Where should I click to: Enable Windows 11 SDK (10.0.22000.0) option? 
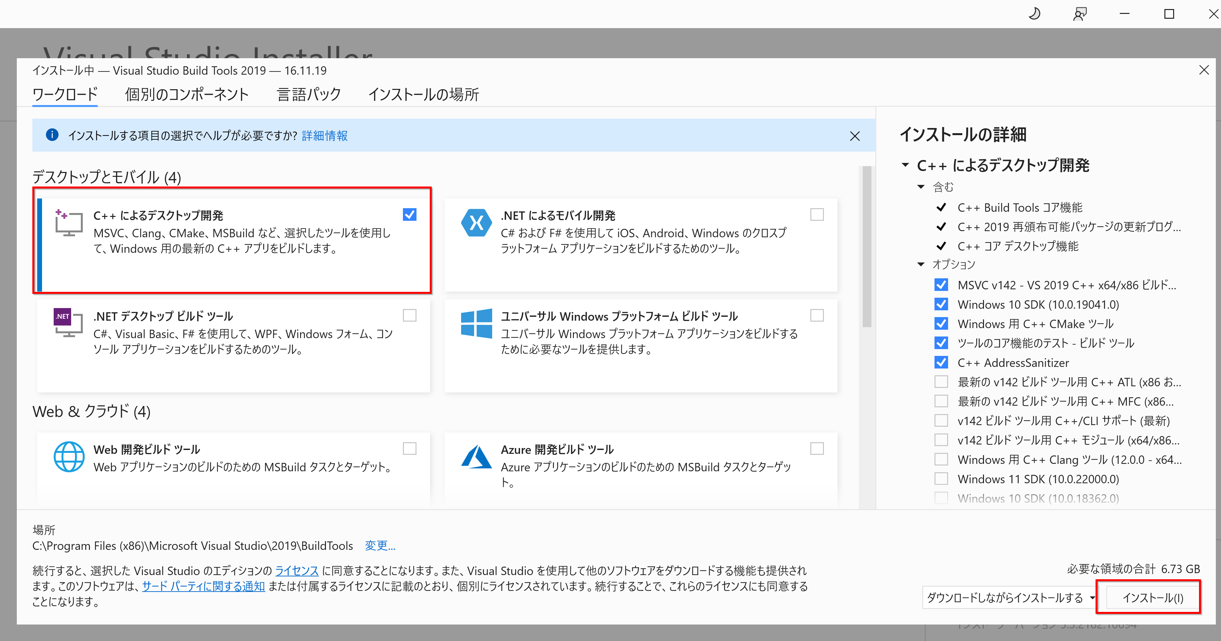(x=941, y=479)
